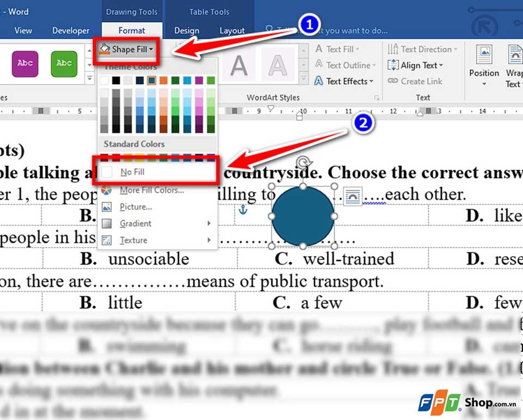Image resolution: width=523 pixels, height=420 pixels.
Task: Click the Picture fill icon
Action: tap(107, 207)
